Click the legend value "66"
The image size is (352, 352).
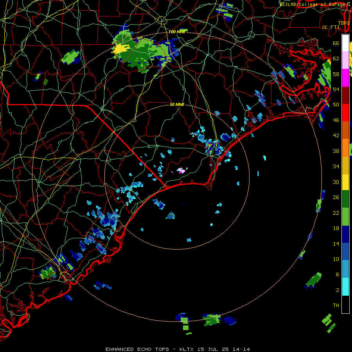[x=336, y=43]
